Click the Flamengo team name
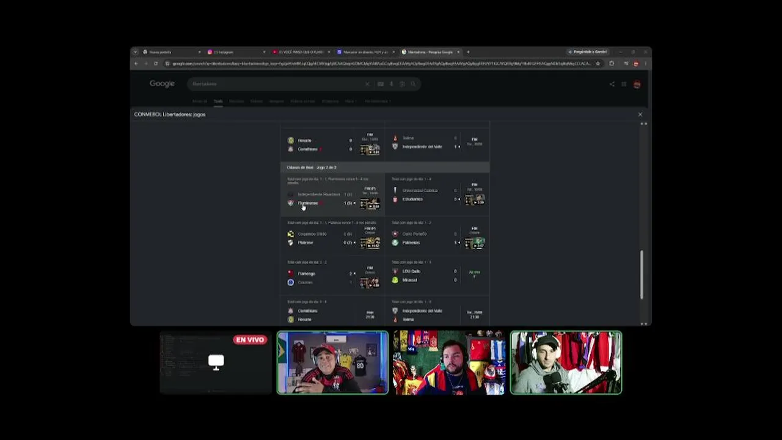 307,274
